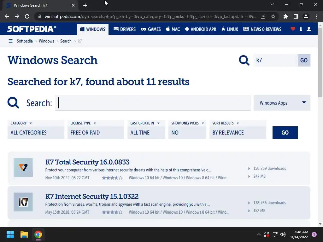The image size is (323, 242).
Task: Open the Windows Apps dropdown
Action: (x=282, y=103)
